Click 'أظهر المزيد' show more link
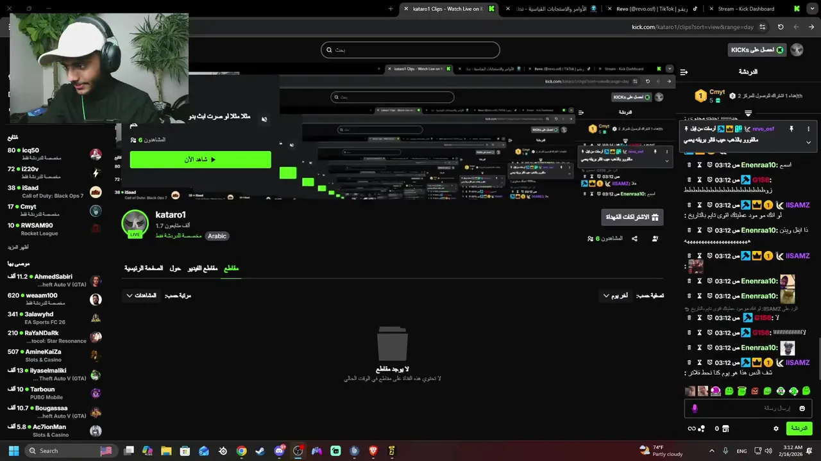This screenshot has height=461, width=821. pos(18,247)
